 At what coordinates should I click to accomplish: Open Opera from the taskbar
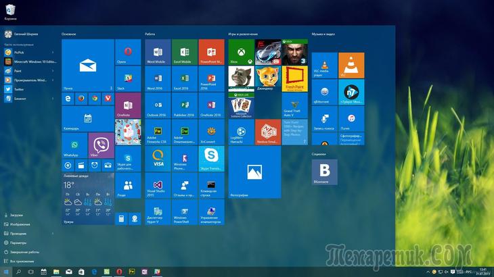[x=119, y=272]
